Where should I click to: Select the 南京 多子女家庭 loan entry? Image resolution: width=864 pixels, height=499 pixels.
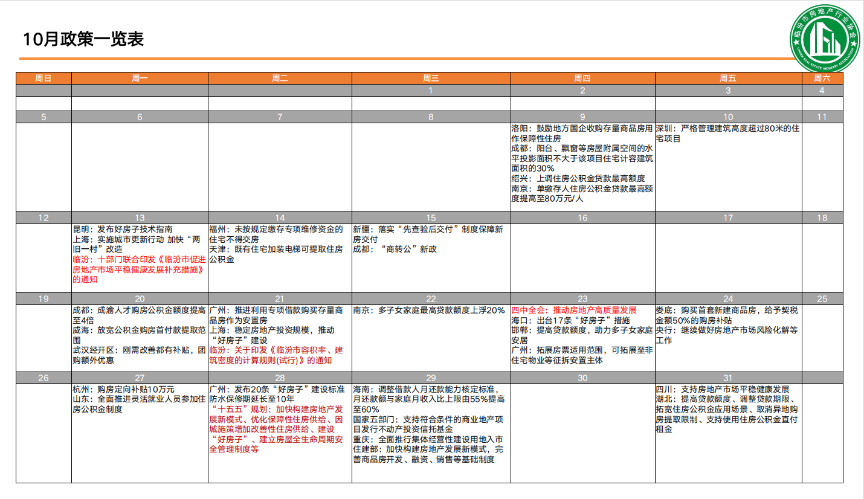(x=429, y=311)
